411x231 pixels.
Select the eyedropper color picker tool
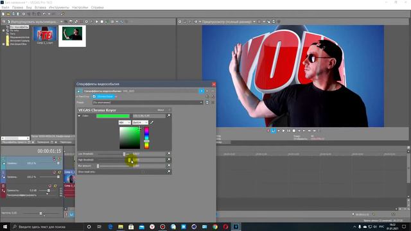click(152, 123)
